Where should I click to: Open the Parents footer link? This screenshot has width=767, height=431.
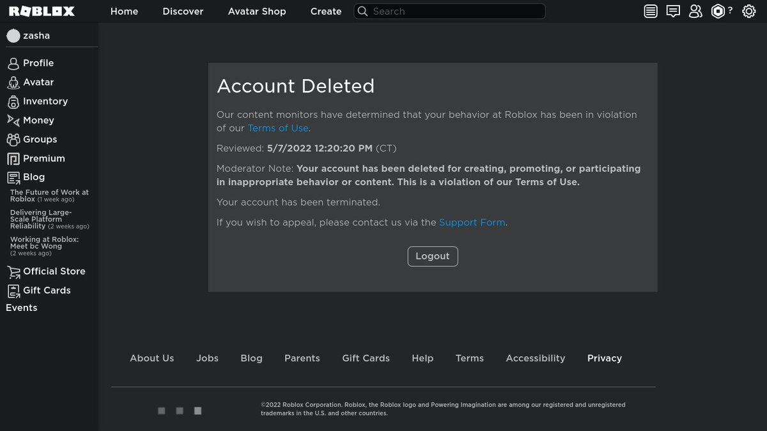click(302, 358)
